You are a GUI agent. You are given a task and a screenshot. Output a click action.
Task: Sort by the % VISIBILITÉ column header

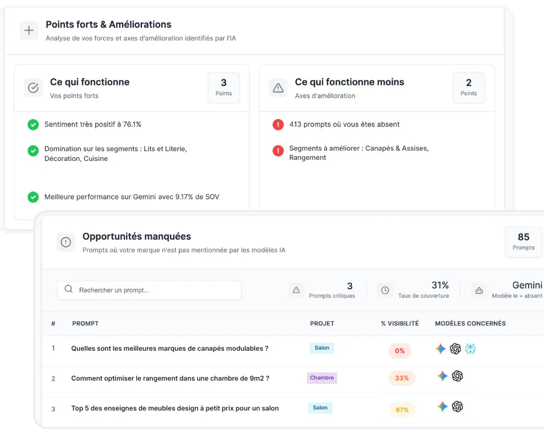[400, 323]
